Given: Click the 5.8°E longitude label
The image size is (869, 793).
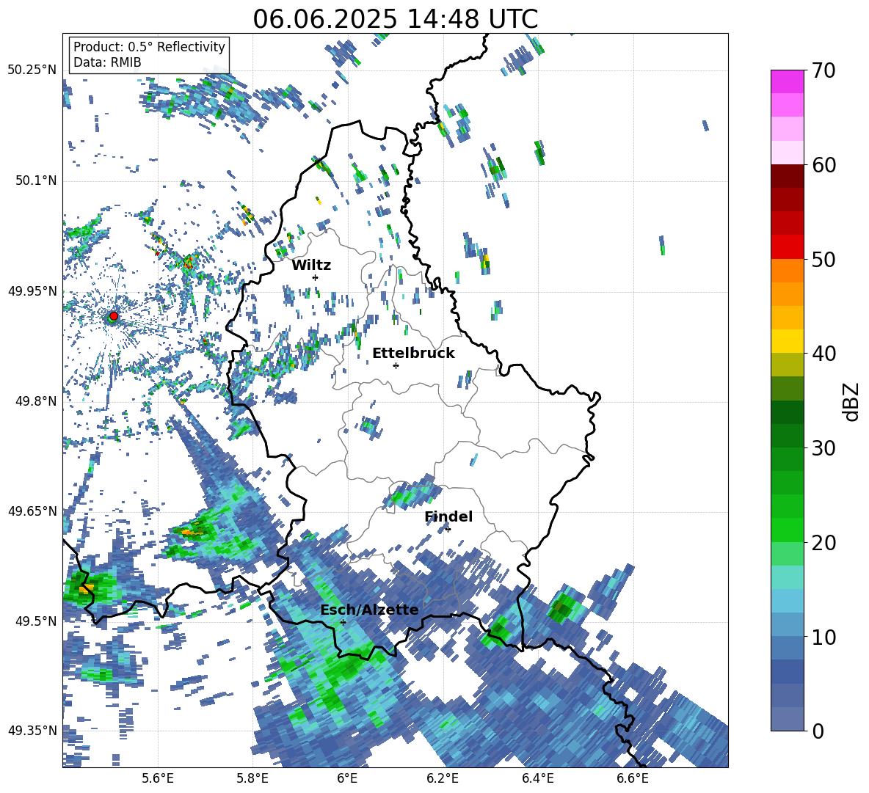Looking at the screenshot, I should 252,778.
